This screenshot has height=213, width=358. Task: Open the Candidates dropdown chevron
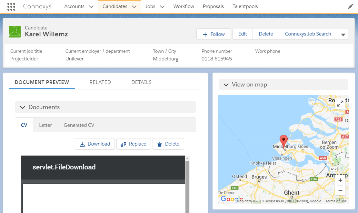click(x=134, y=7)
